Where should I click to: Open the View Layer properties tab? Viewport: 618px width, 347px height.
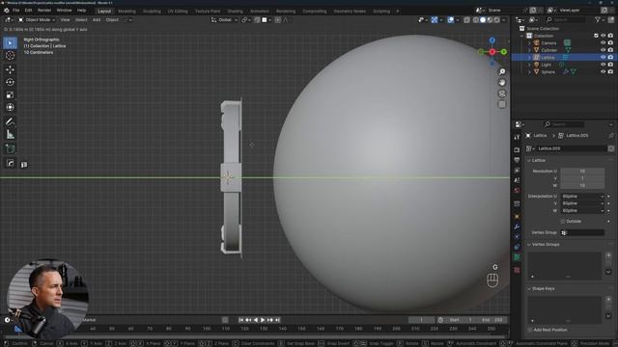point(517,171)
